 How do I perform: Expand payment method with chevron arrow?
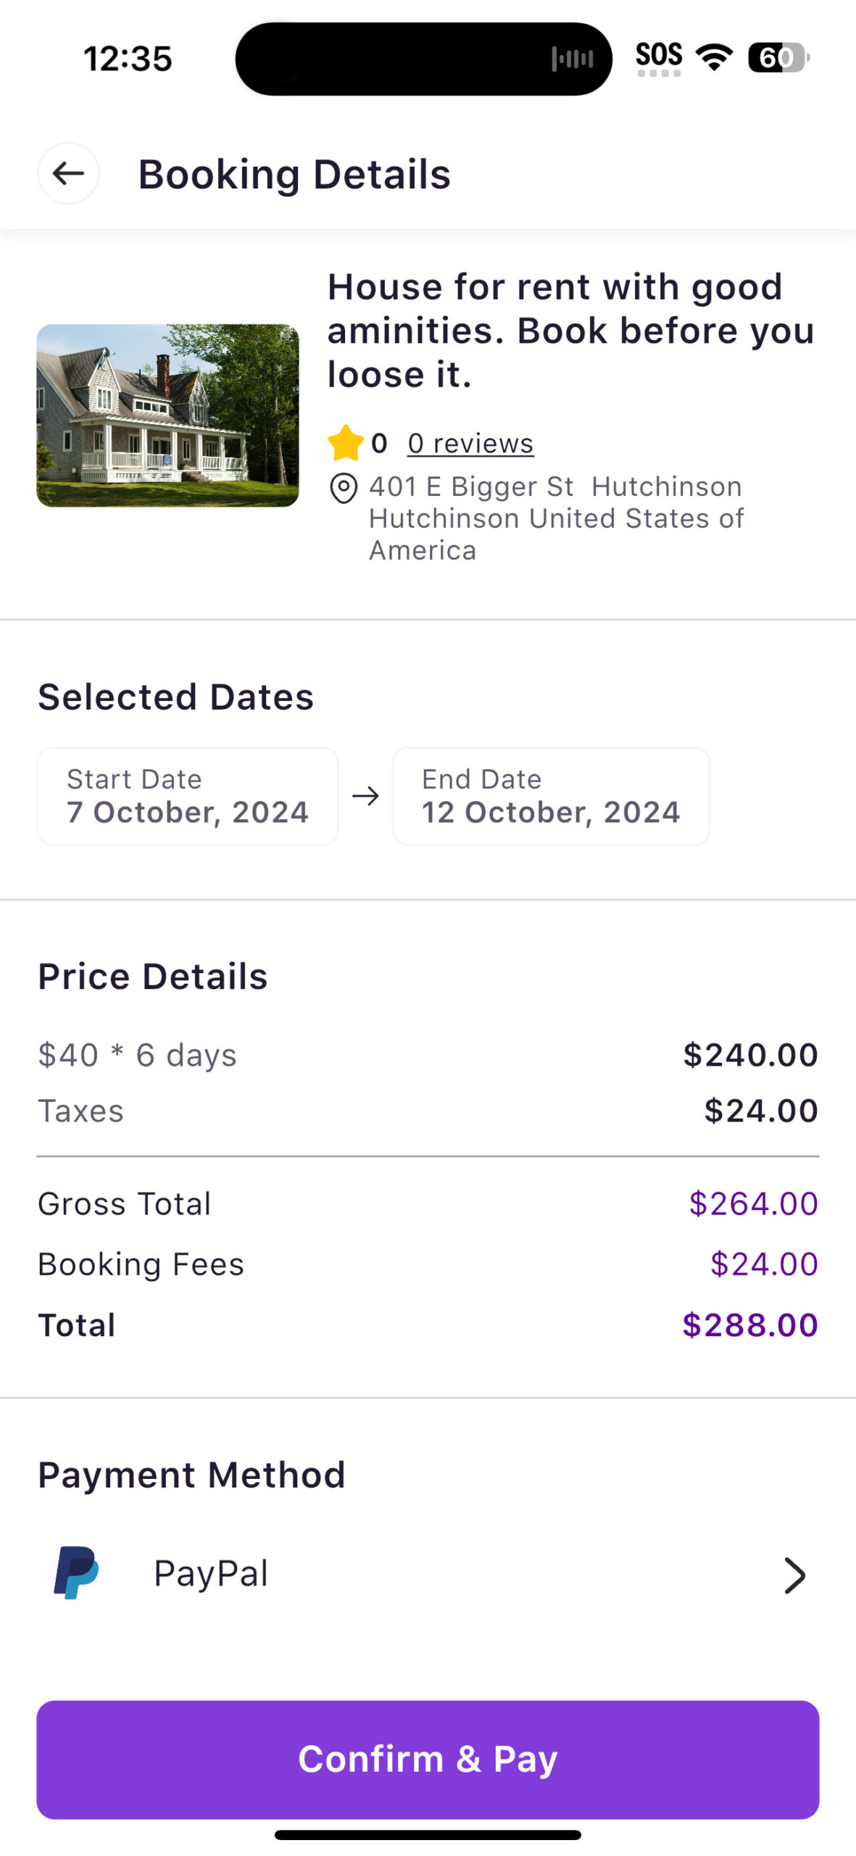pos(794,1575)
